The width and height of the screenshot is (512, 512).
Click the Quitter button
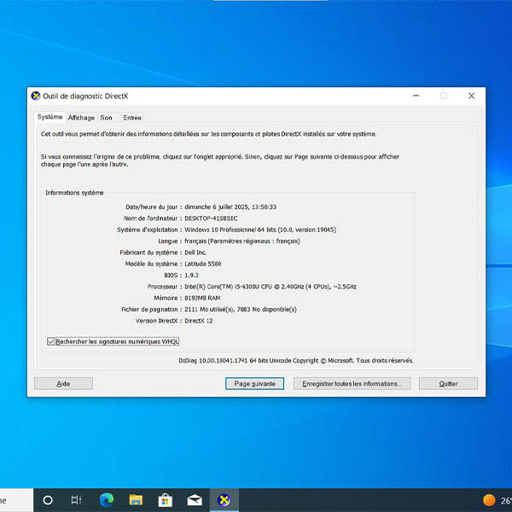click(448, 384)
